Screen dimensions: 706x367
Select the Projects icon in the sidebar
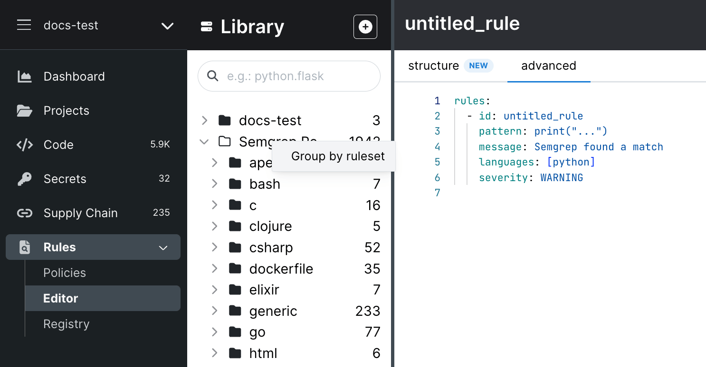tap(24, 110)
